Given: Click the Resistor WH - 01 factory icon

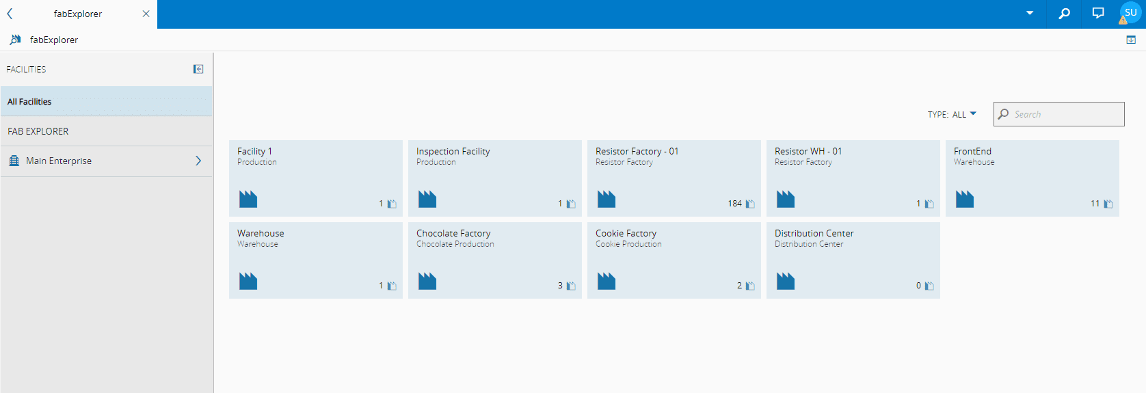Looking at the screenshot, I should [x=786, y=199].
